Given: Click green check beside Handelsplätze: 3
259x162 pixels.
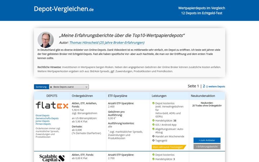Looking at the screenshot, I should pyautogui.click(x=153, y=159).
